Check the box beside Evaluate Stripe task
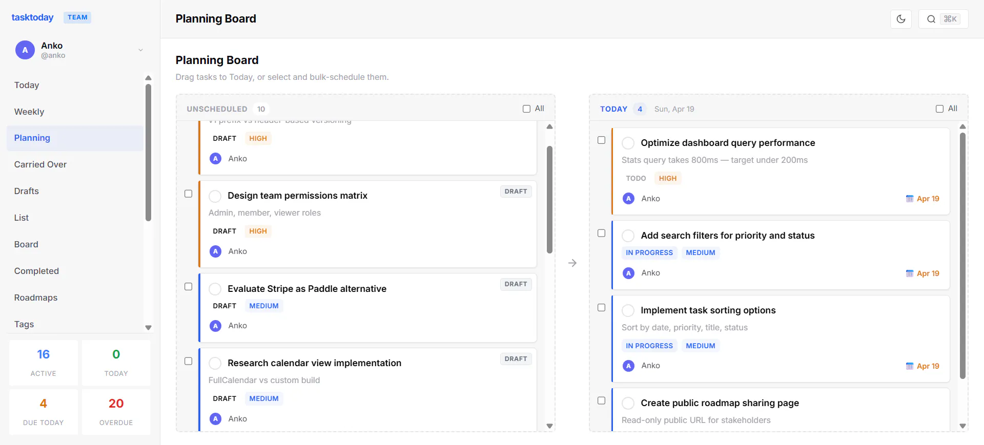This screenshot has height=445, width=984. pyautogui.click(x=189, y=287)
